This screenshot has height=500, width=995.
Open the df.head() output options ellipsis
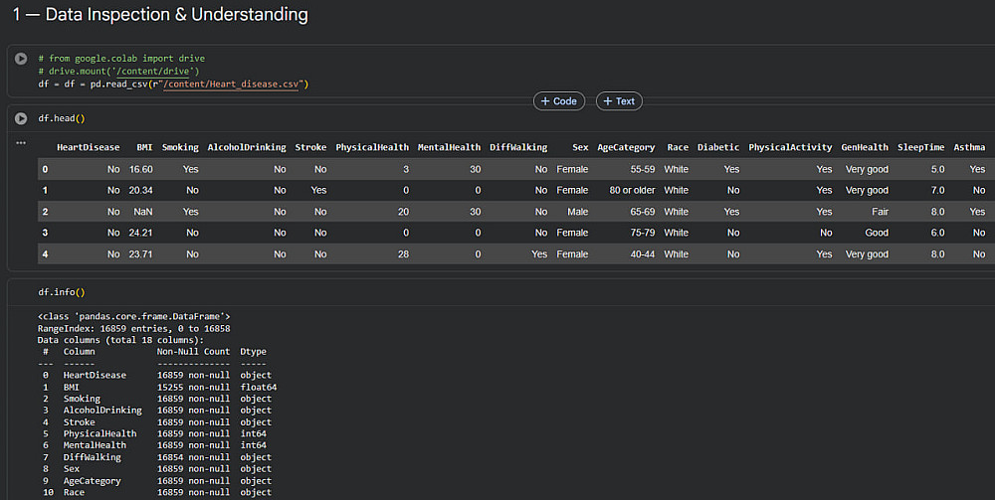(x=21, y=143)
